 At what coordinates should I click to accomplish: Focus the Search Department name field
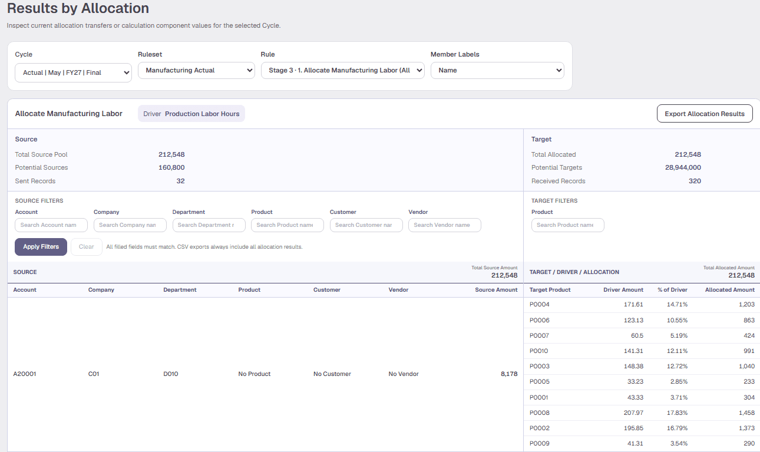(x=209, y=225)
